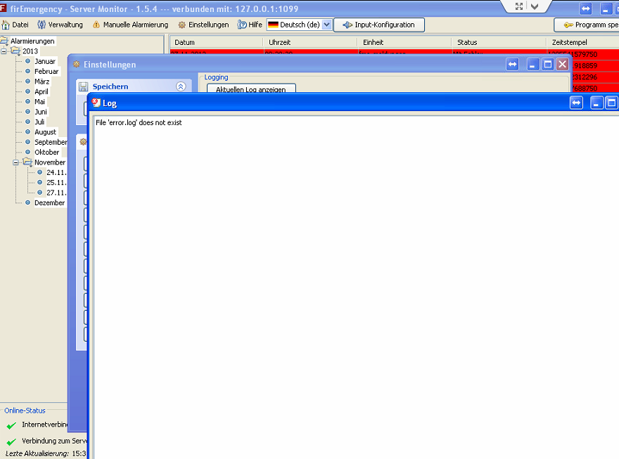Click the Hilfe menu question-mark icon
This screenshot has height=459, width=619.
coord(242,25)
